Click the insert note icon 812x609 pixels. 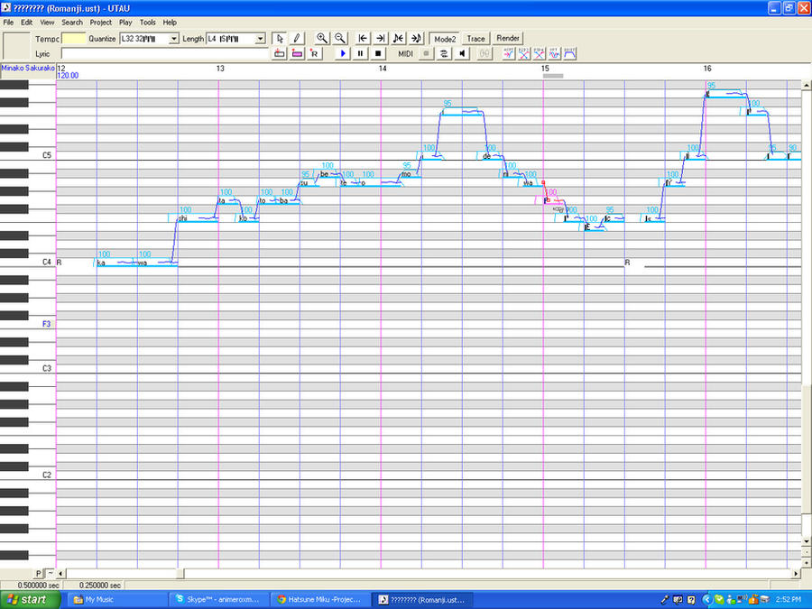280,53
